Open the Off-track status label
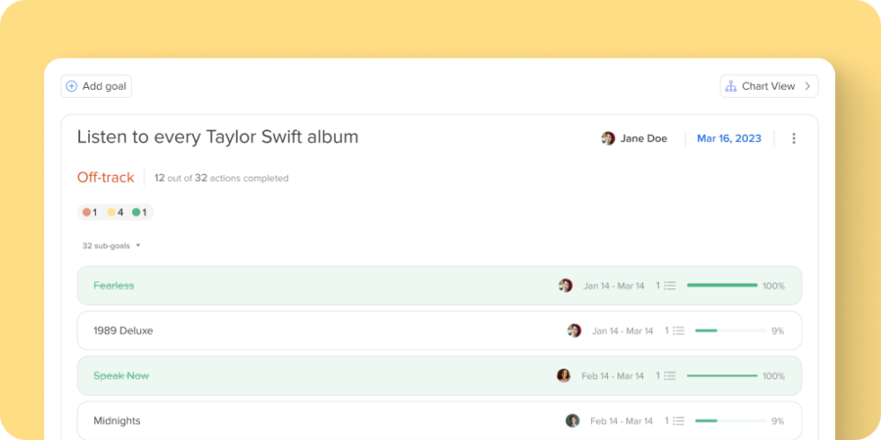The height and width of the screenshot is (440, 881). (x=106, y=178)
